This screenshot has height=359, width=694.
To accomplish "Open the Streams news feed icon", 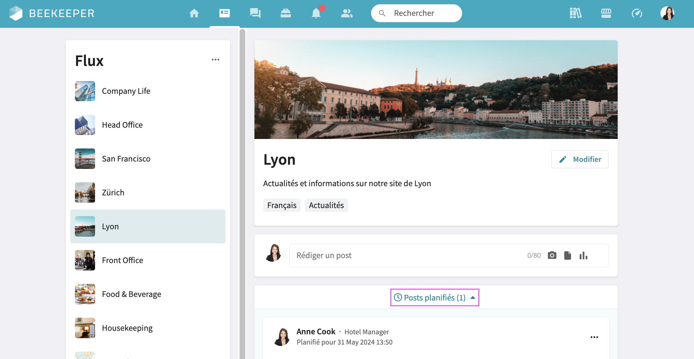I will (x=224, y=13).
